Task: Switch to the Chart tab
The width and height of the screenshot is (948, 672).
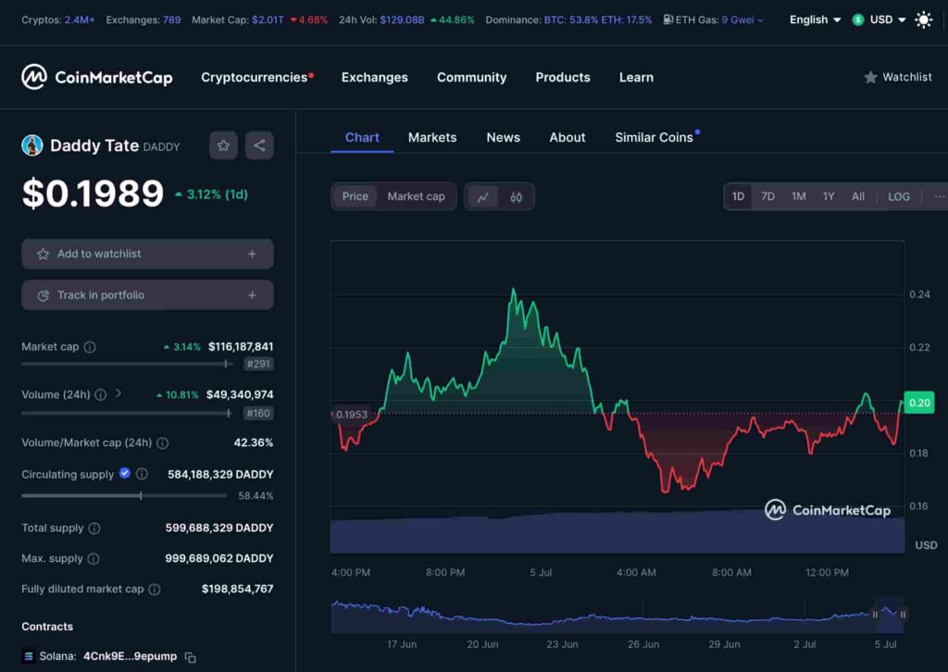Action: point(362,138)
